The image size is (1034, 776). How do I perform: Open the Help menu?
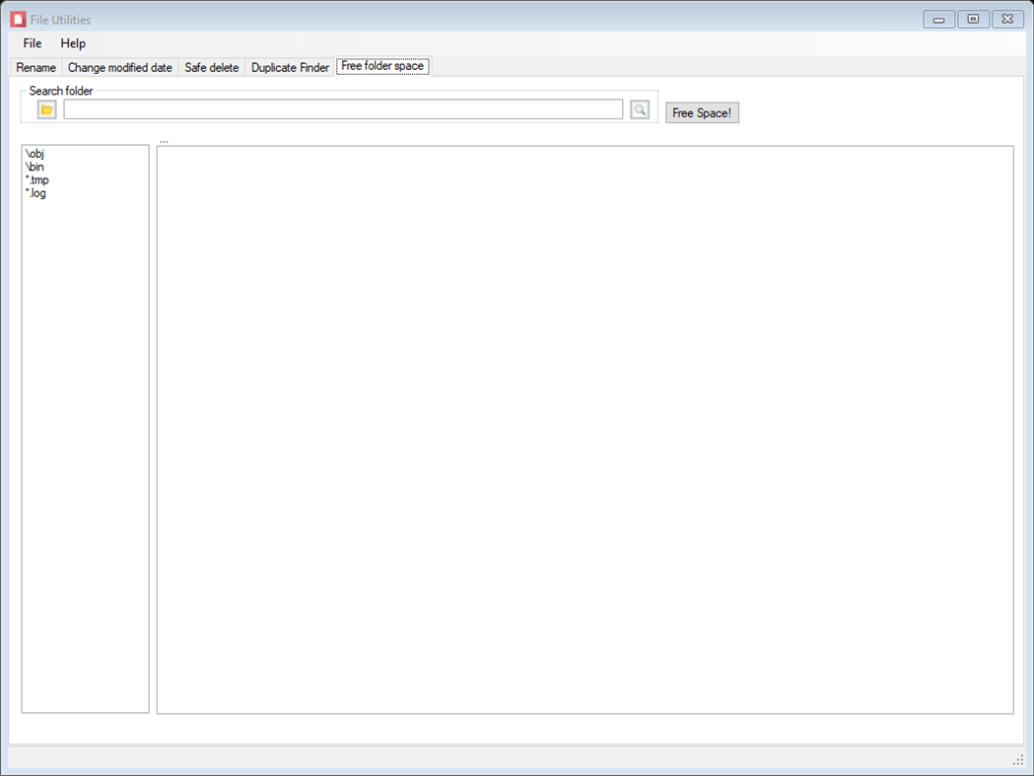72,43
